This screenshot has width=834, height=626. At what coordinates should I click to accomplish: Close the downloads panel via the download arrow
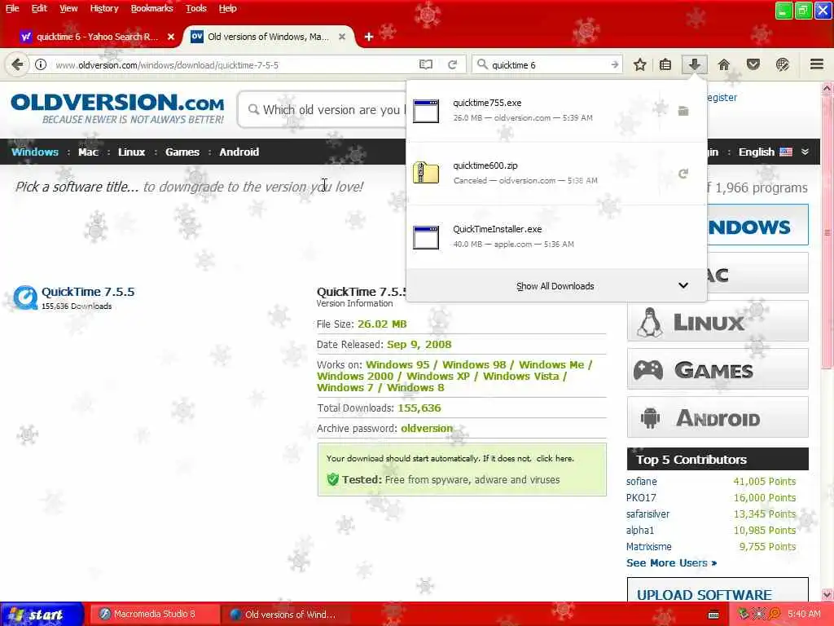[694, 65]
